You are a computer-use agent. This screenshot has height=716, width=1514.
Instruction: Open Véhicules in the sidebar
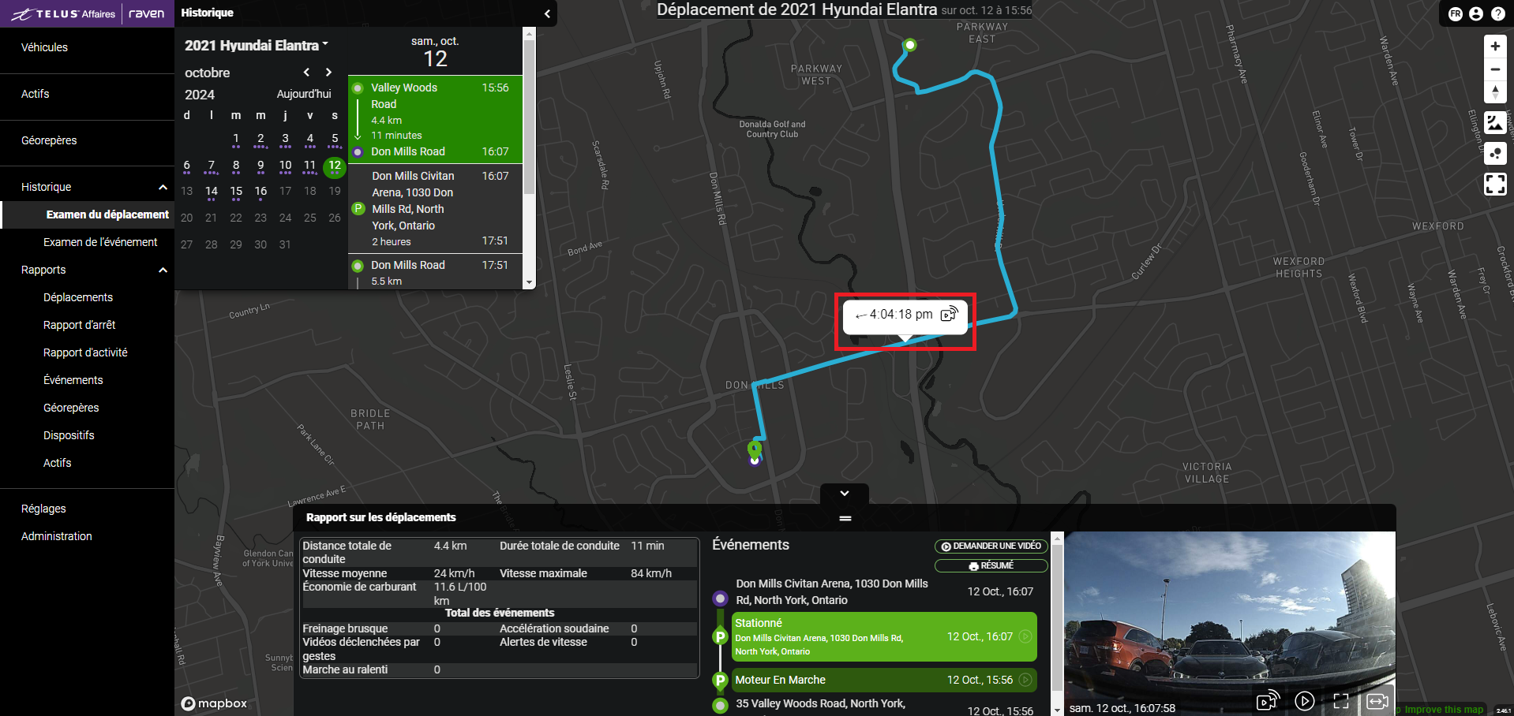(x=44, y=47)
